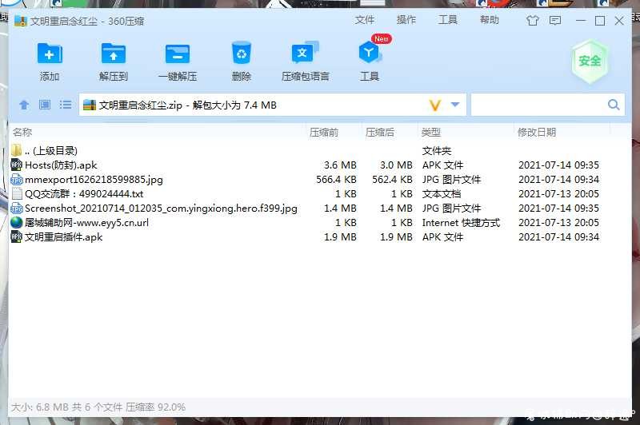The width and height of the screenshot is (640, 425).
Task: Click the Extract To (解压到) icon
Action: click(114, 54)
